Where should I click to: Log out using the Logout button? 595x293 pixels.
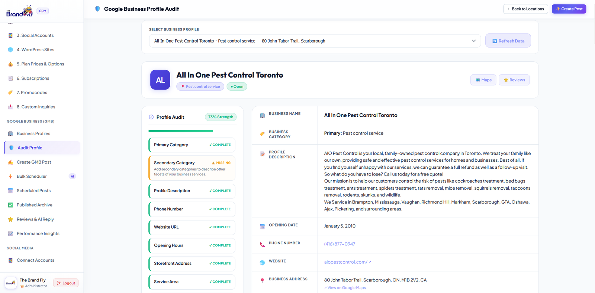pyautogui.click(x=66, y=283)
